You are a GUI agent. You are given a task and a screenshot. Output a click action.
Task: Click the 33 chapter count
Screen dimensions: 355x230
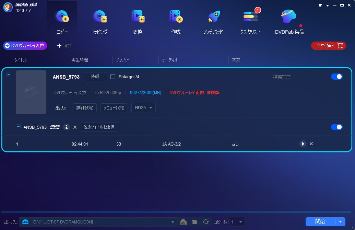coord(119,144)
